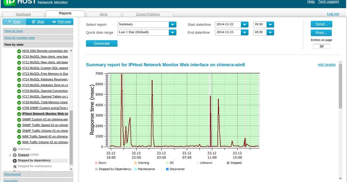Open the End date dropdown arrow
The height and width of the screenshot is (182, 347).
[x=245, y=33]
